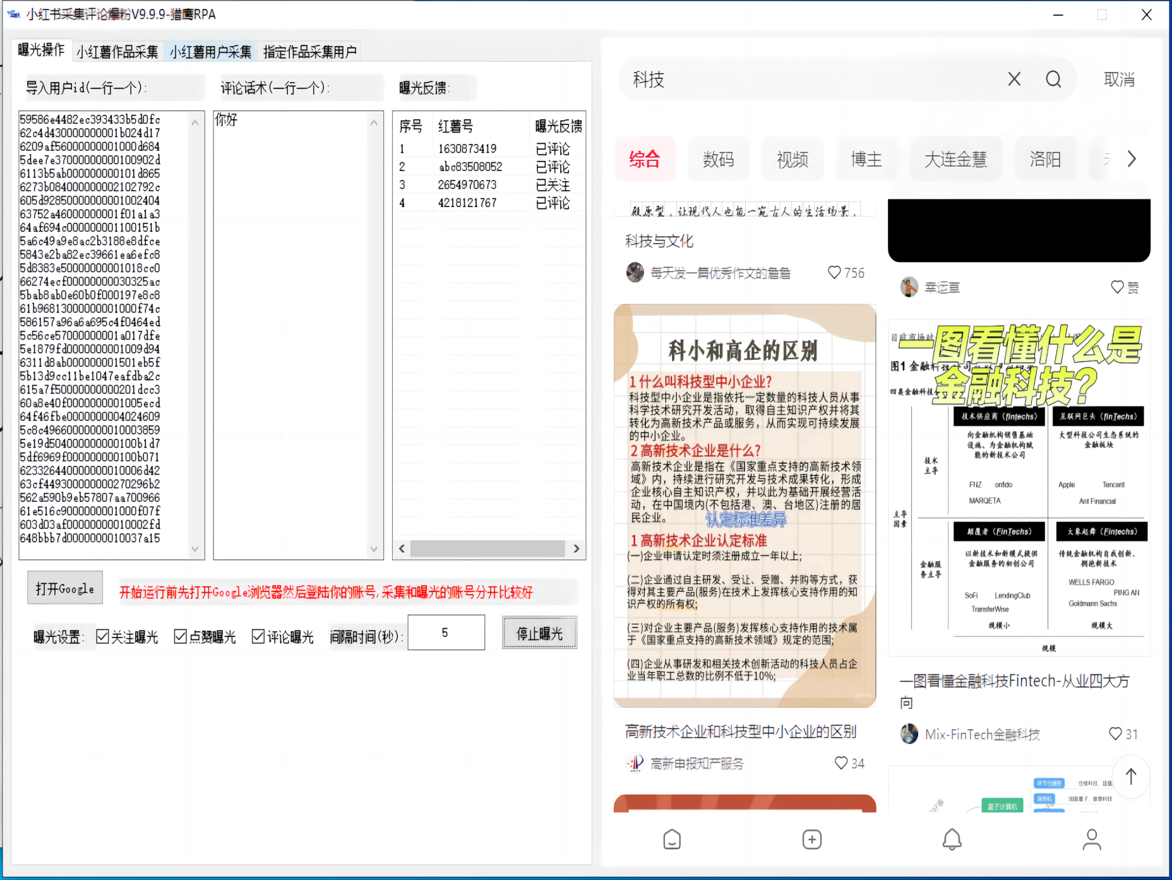Toggle the 关注曝光 checkbox
Screen dimensions: 1172x880
tap(103, 636)
